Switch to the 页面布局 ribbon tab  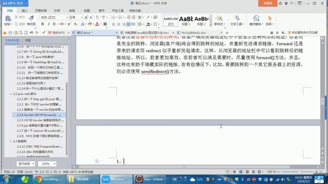(41, 10)
